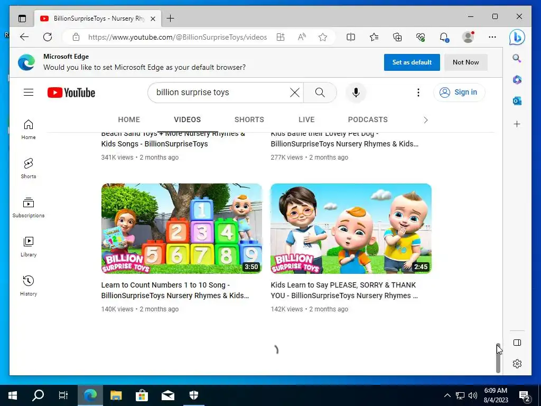Open Outlook in Edge sidebar

pyautogui.click(x=517, y=101)
